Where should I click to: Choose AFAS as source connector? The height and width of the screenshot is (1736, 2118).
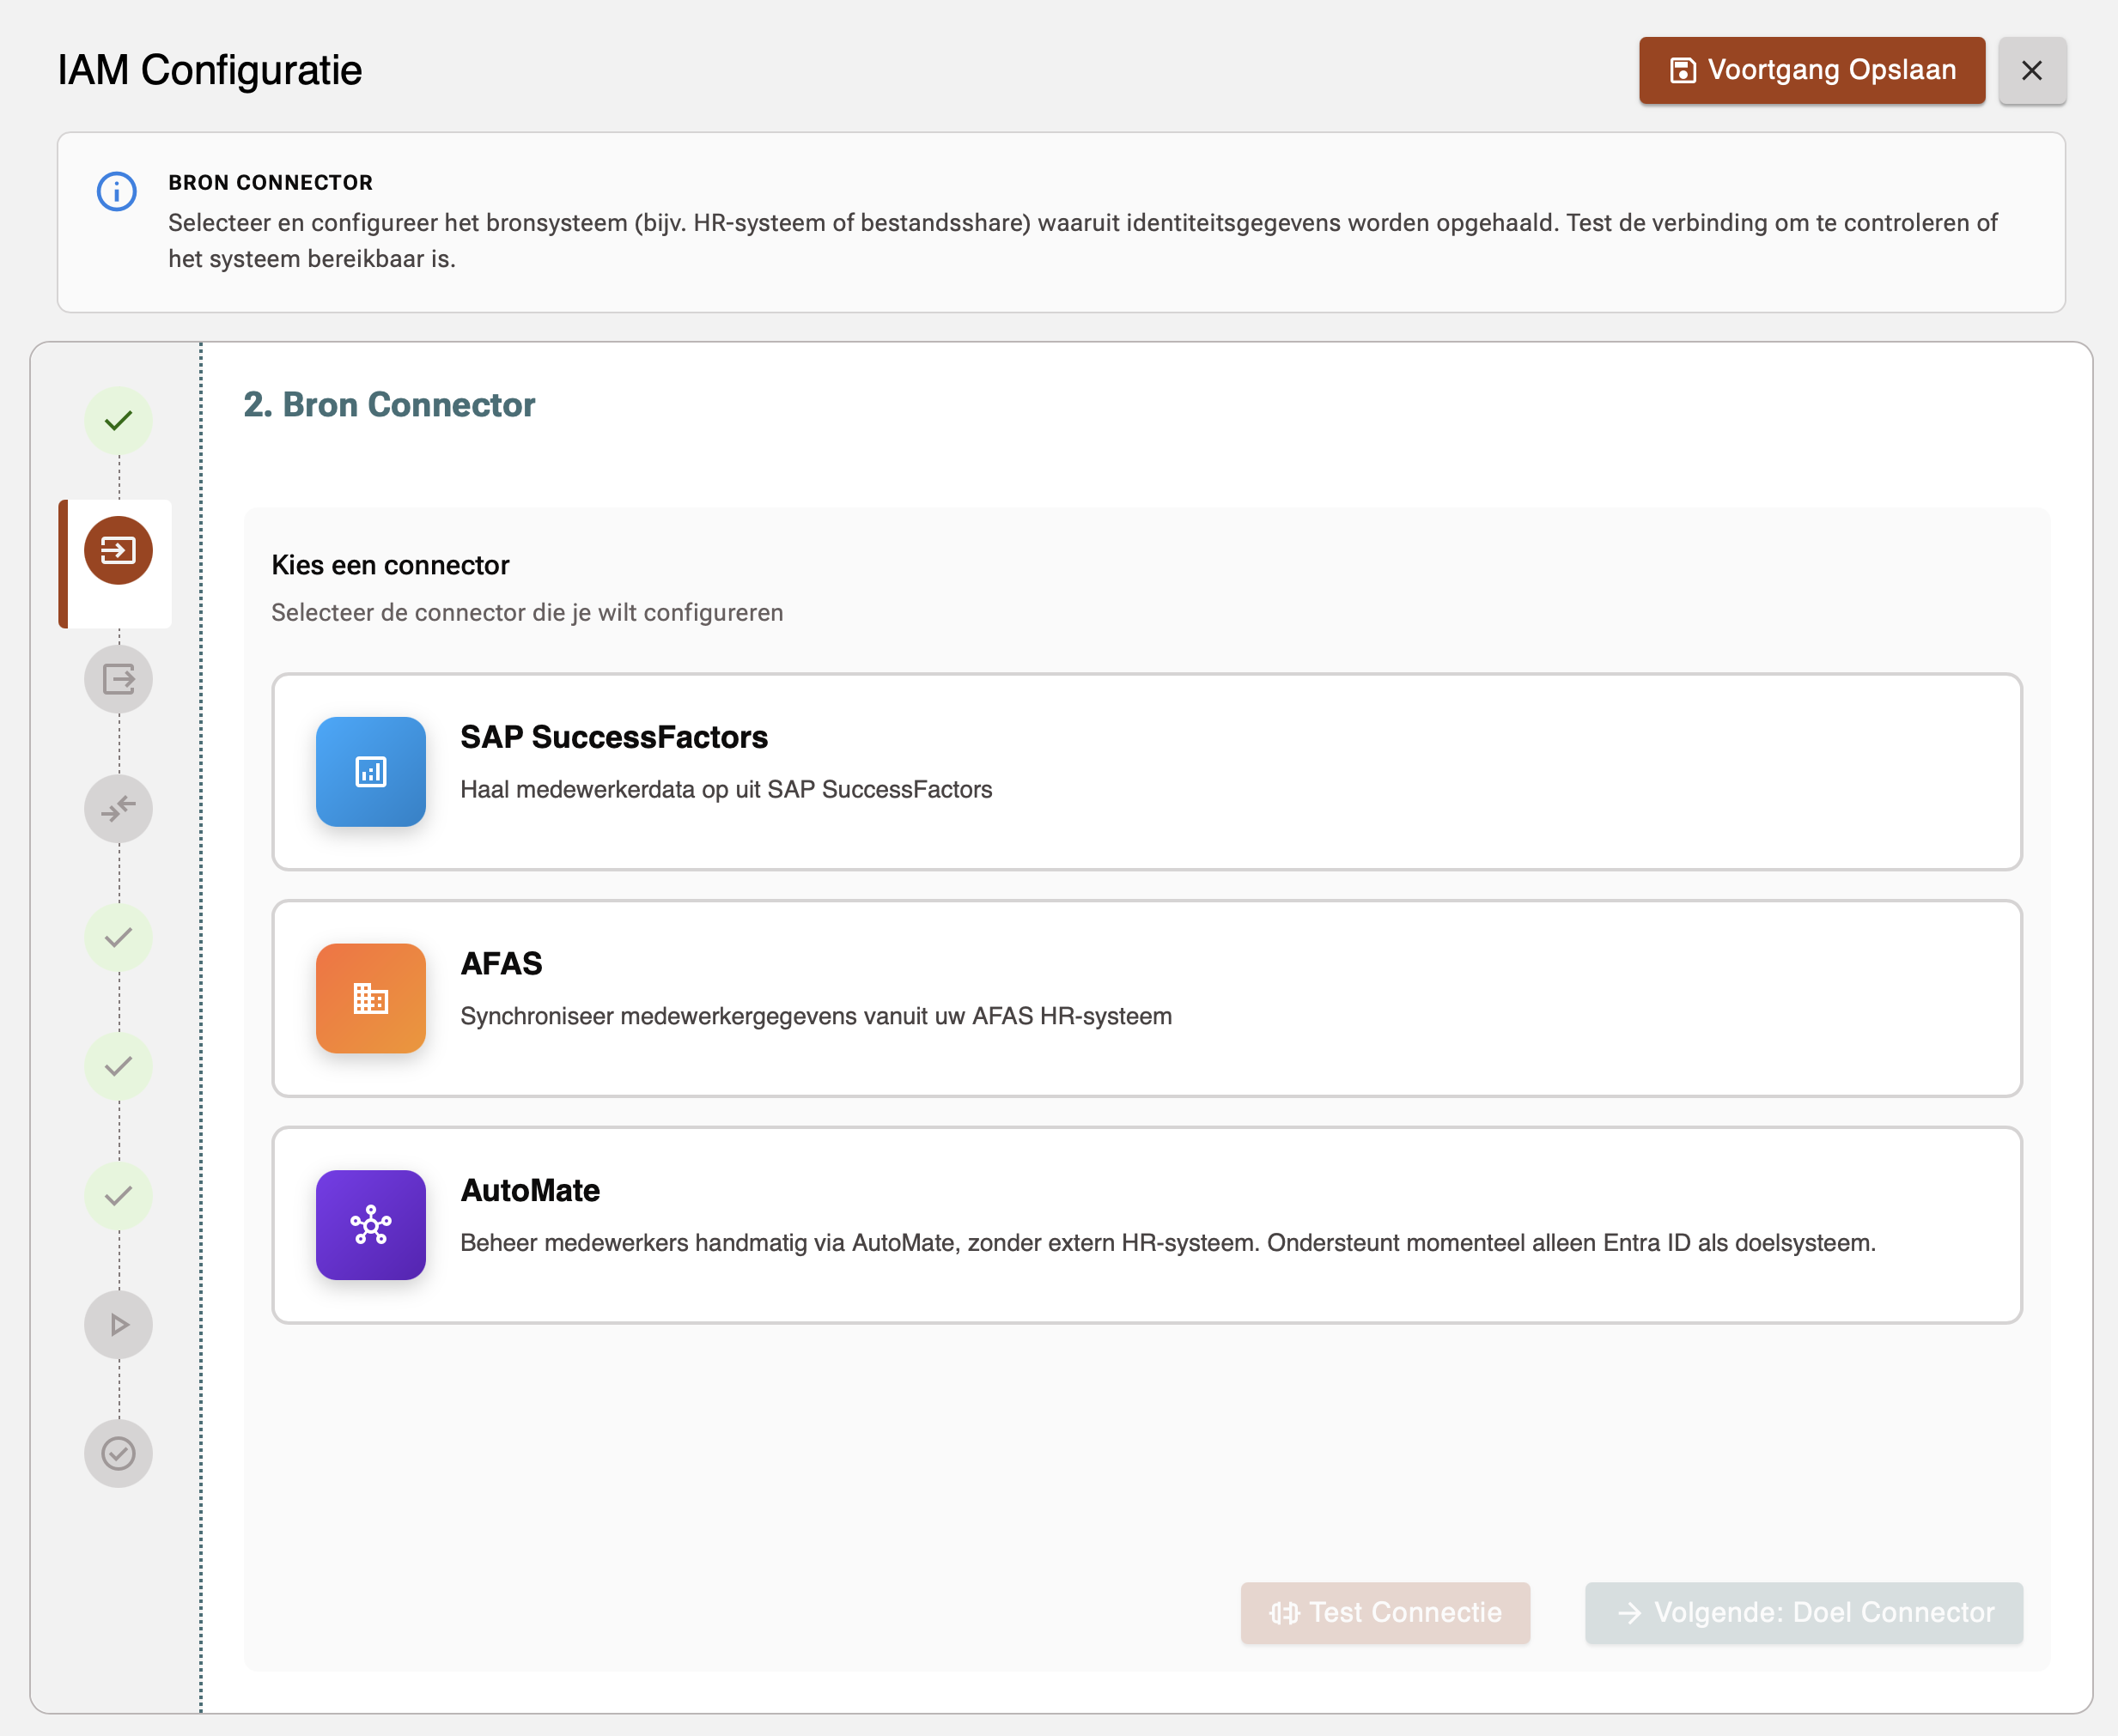point(1147,998)
